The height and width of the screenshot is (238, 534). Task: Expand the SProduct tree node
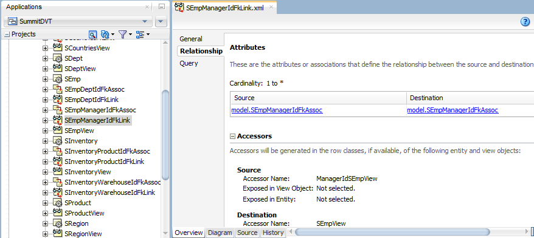coord(45,203)
